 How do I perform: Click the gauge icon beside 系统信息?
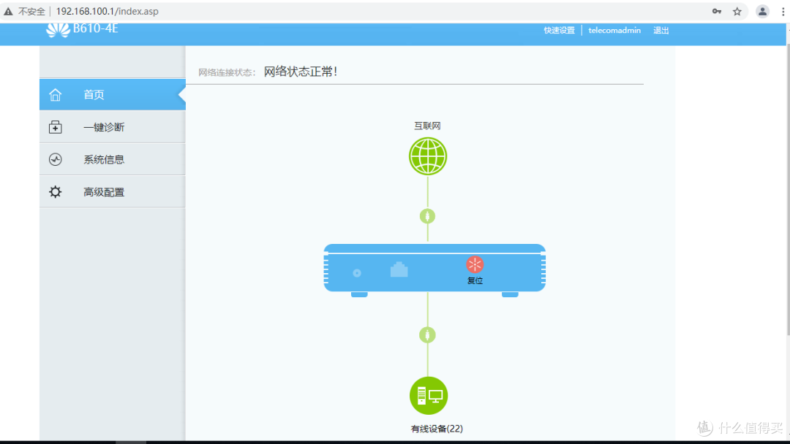click(x=55, y=158)
